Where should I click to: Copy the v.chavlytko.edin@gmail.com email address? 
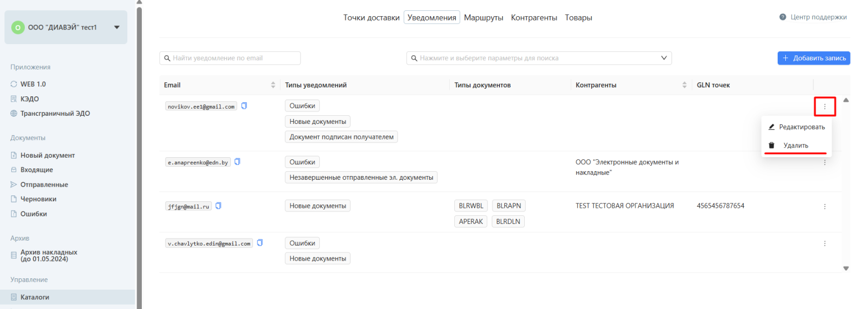click(260, 243)
